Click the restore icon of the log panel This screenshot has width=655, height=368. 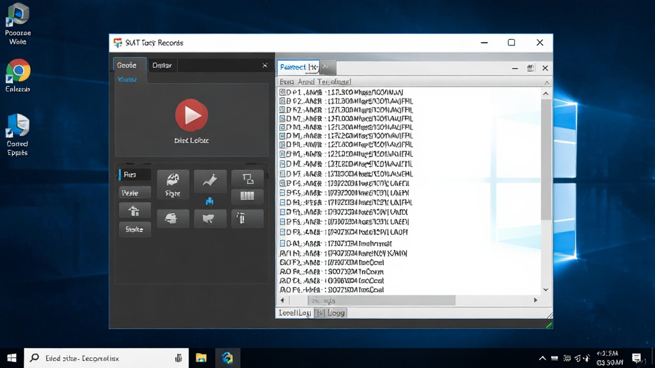pos(530,68)
